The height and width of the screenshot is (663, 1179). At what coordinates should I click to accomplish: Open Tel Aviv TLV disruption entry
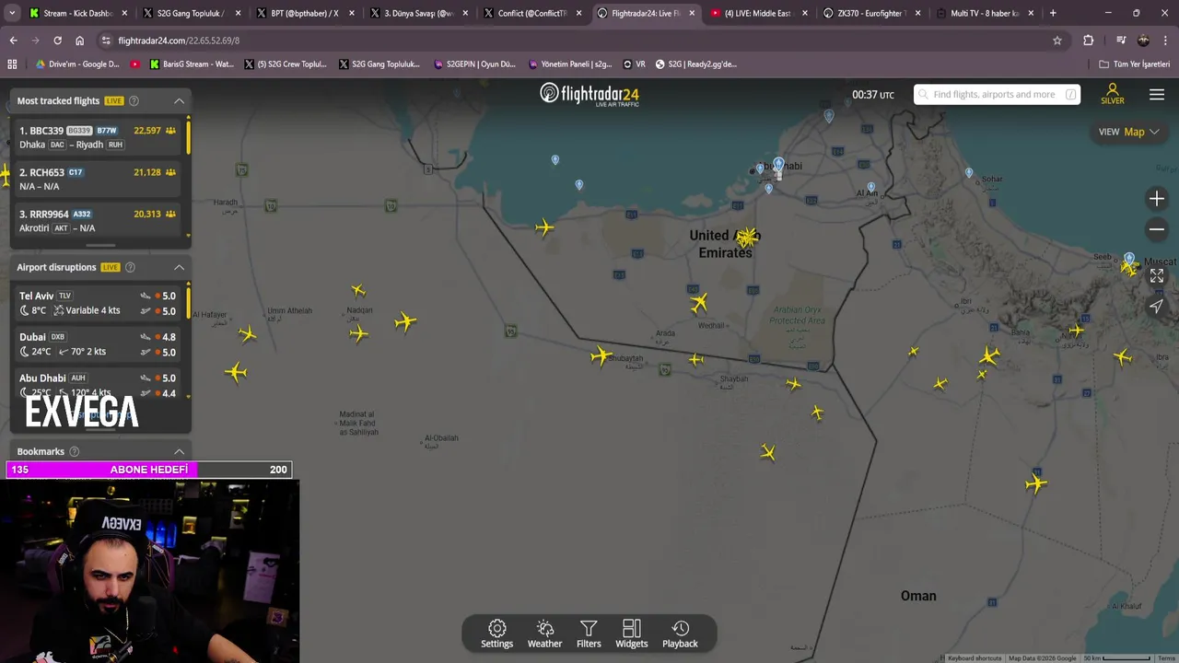click(98, 303)
